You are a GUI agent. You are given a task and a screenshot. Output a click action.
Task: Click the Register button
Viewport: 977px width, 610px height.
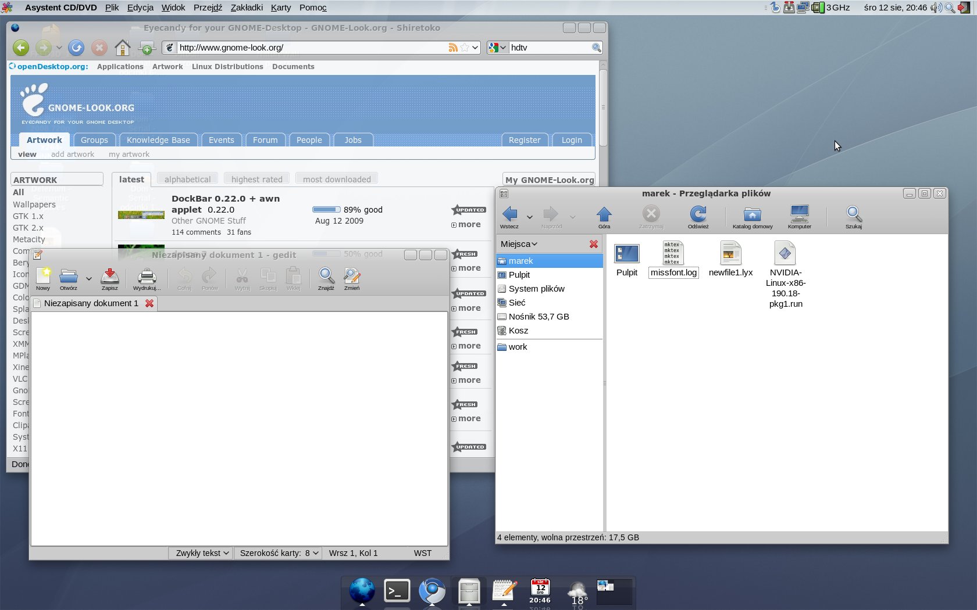(x=525, y=140)
